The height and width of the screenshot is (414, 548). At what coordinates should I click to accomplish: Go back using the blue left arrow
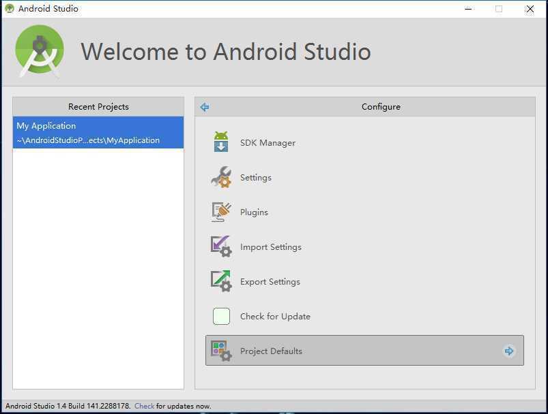pos(205,107)
